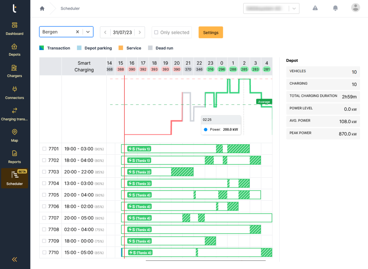Click the warning alert triangle icon
The image size is (368, 269).
[x=315, y=8]
